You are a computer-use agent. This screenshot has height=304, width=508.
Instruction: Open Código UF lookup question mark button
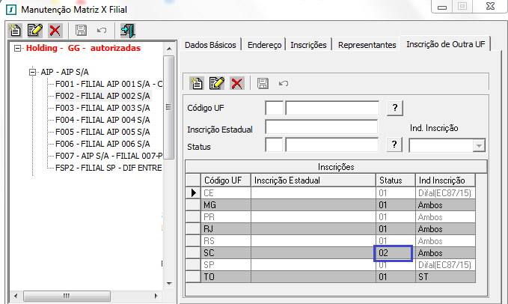tap(395, 108)
